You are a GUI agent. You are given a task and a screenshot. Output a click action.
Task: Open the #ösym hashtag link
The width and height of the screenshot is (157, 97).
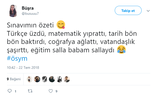17,58
